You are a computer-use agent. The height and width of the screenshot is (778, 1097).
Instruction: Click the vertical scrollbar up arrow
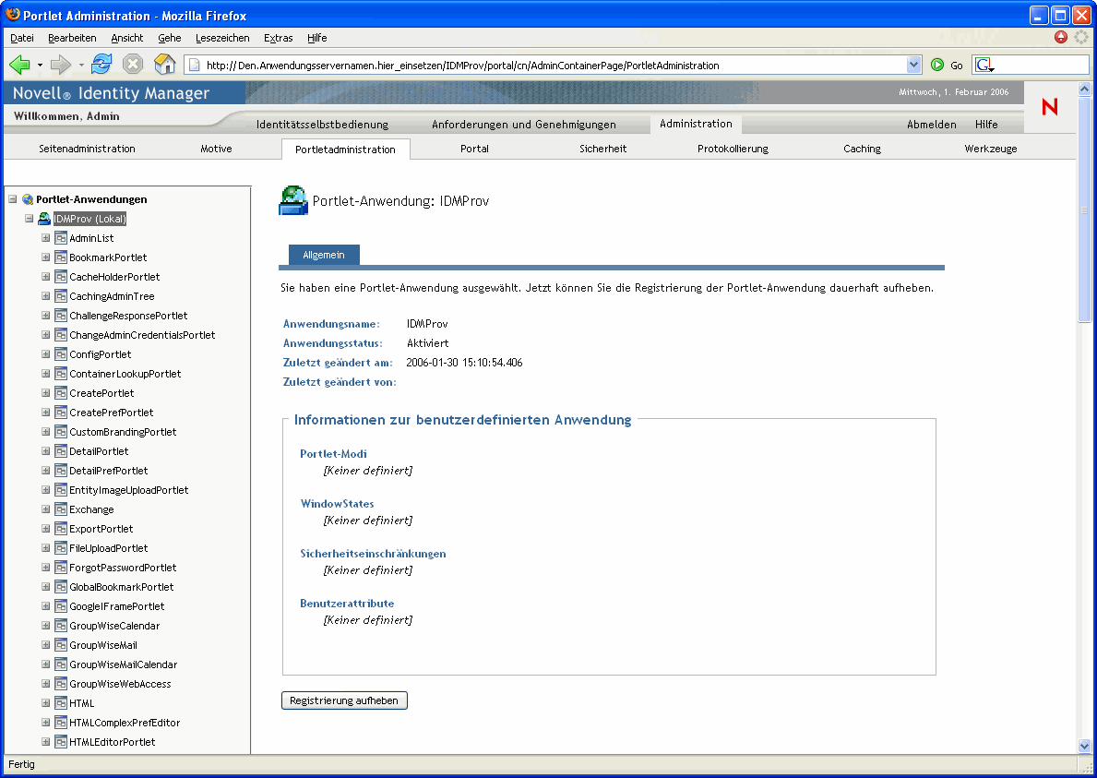[x=1084, y=89]
